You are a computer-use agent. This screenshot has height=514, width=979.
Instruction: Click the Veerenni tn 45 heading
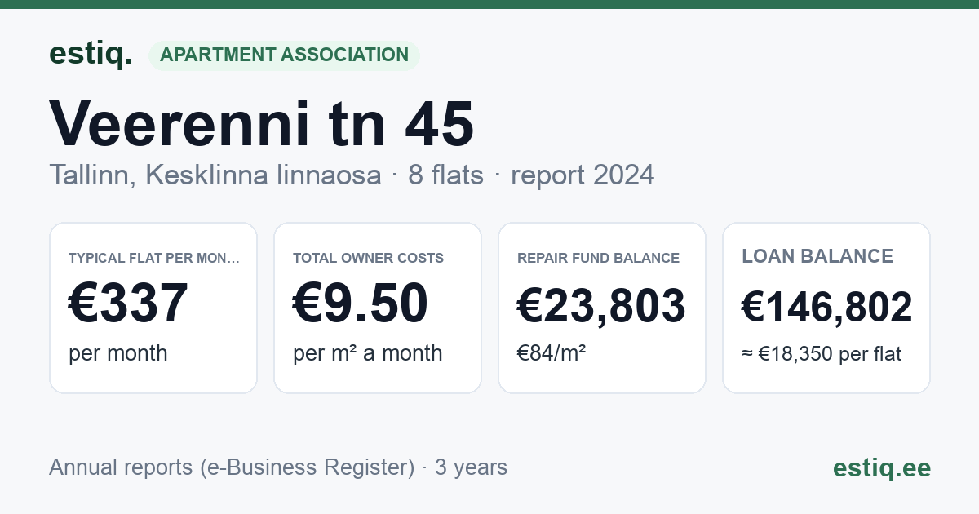(262, 123)
